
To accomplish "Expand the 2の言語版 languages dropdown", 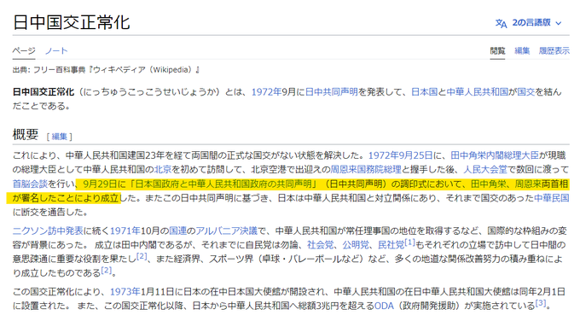I will click(536, 23).
